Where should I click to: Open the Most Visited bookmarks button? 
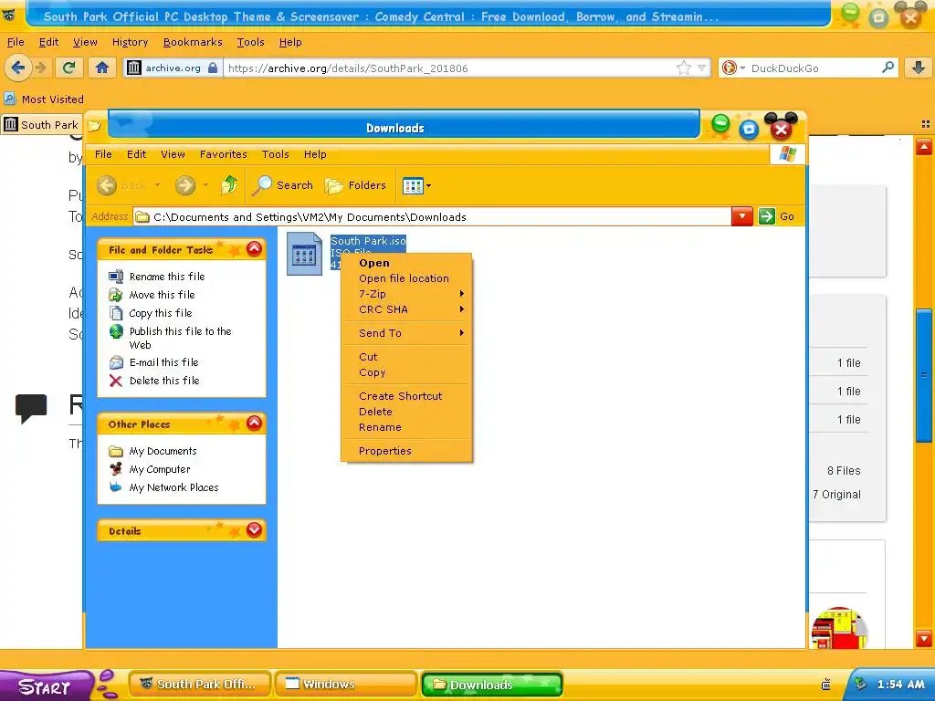pos(44,99)
